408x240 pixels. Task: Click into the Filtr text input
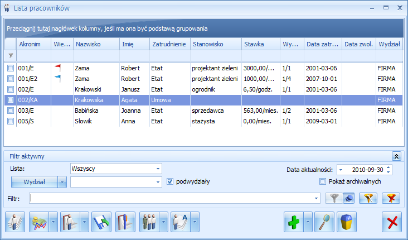(172, 198)
